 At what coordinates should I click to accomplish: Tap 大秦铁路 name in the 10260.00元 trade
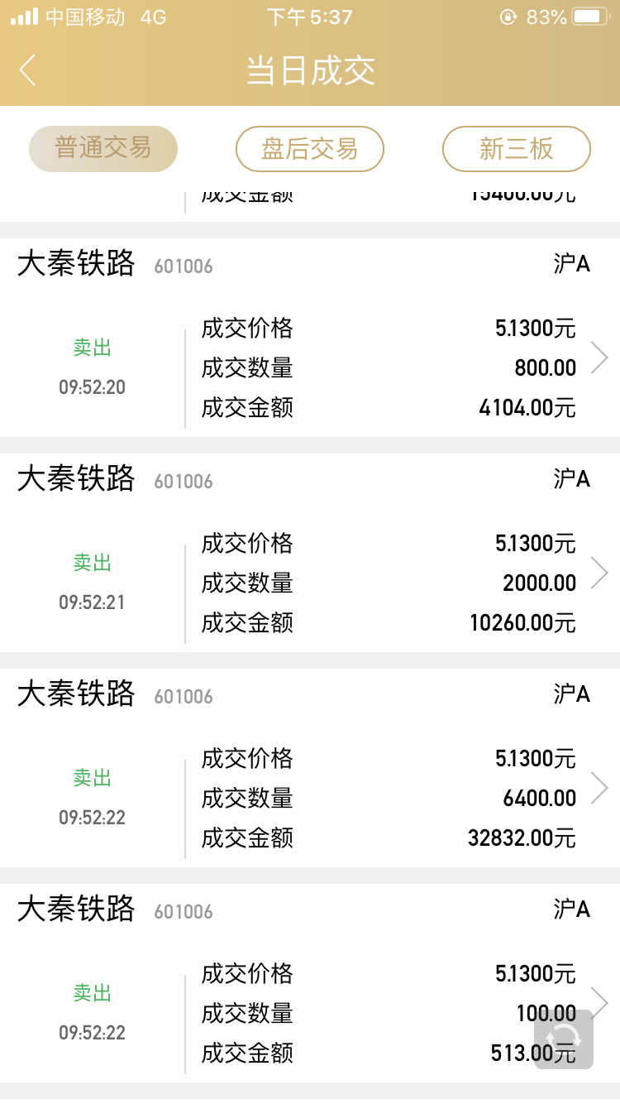[76, 479]
